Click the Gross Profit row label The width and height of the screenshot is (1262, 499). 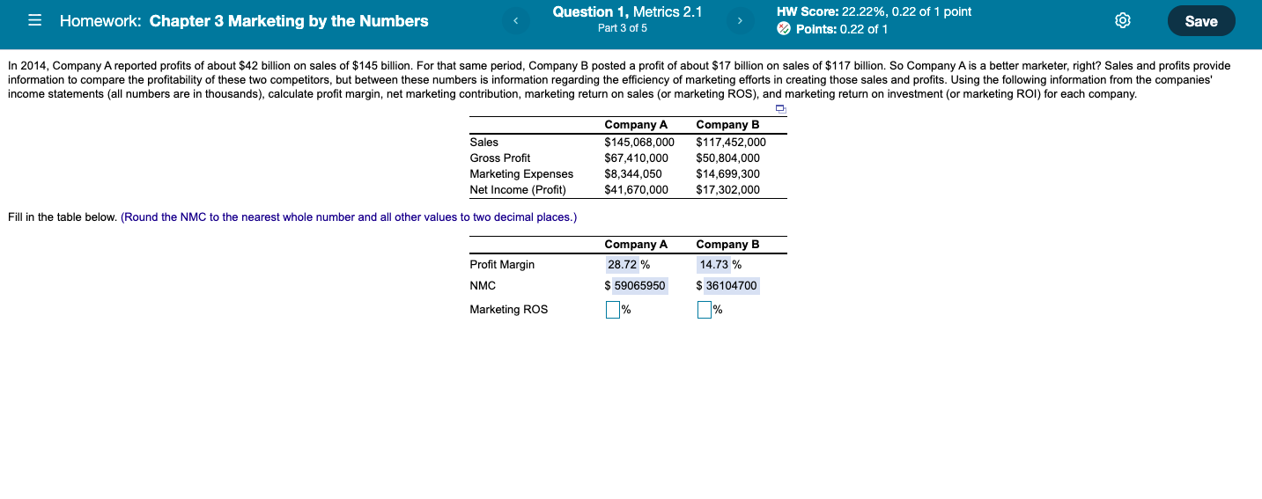tap(499, 158)
